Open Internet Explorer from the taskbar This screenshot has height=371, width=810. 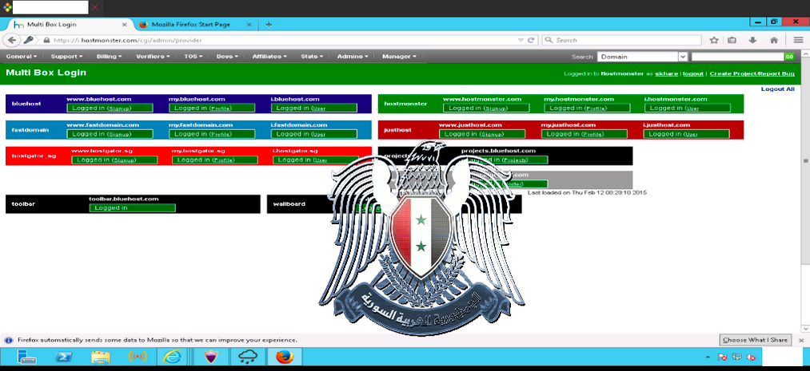point(173,357)
